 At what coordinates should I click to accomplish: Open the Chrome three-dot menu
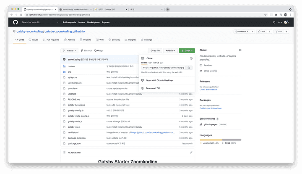tap(290, 15)
